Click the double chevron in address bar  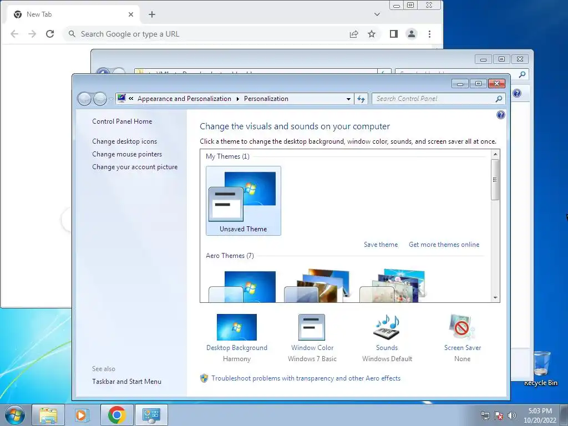131,98
